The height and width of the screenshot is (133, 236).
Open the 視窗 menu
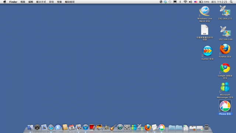coord(59,2)
